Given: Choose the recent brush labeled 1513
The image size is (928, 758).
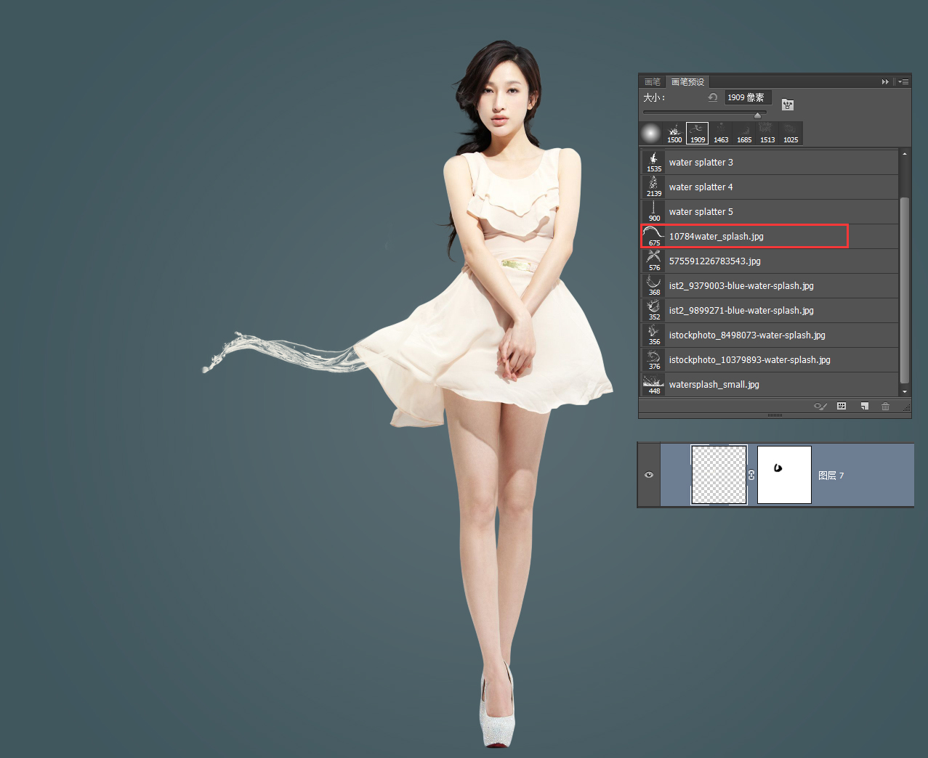Looking at the screenshot, I should [767, 134].
